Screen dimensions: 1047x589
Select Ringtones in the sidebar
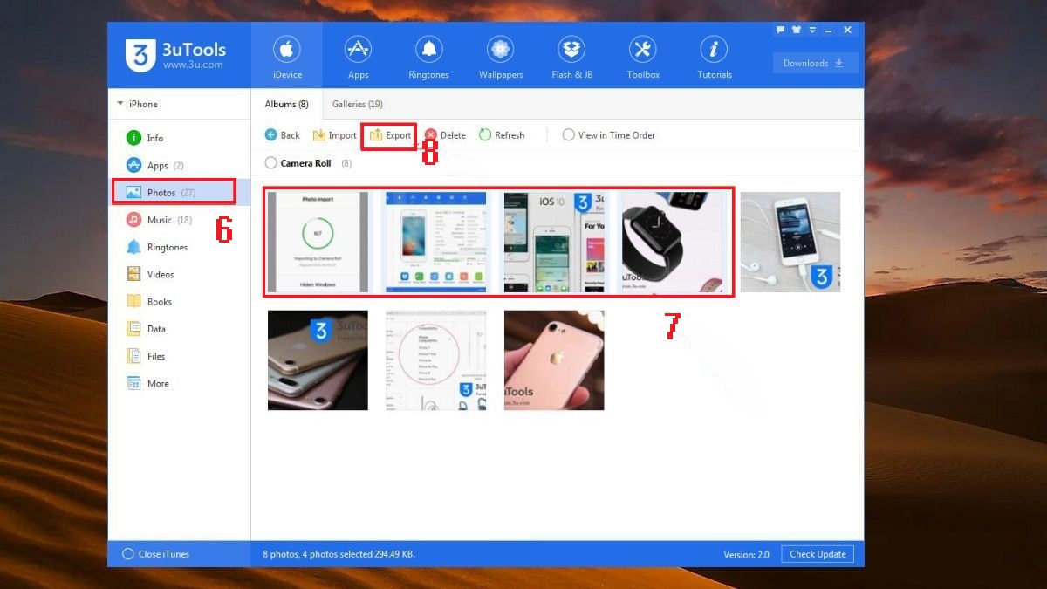coord(180,247)
